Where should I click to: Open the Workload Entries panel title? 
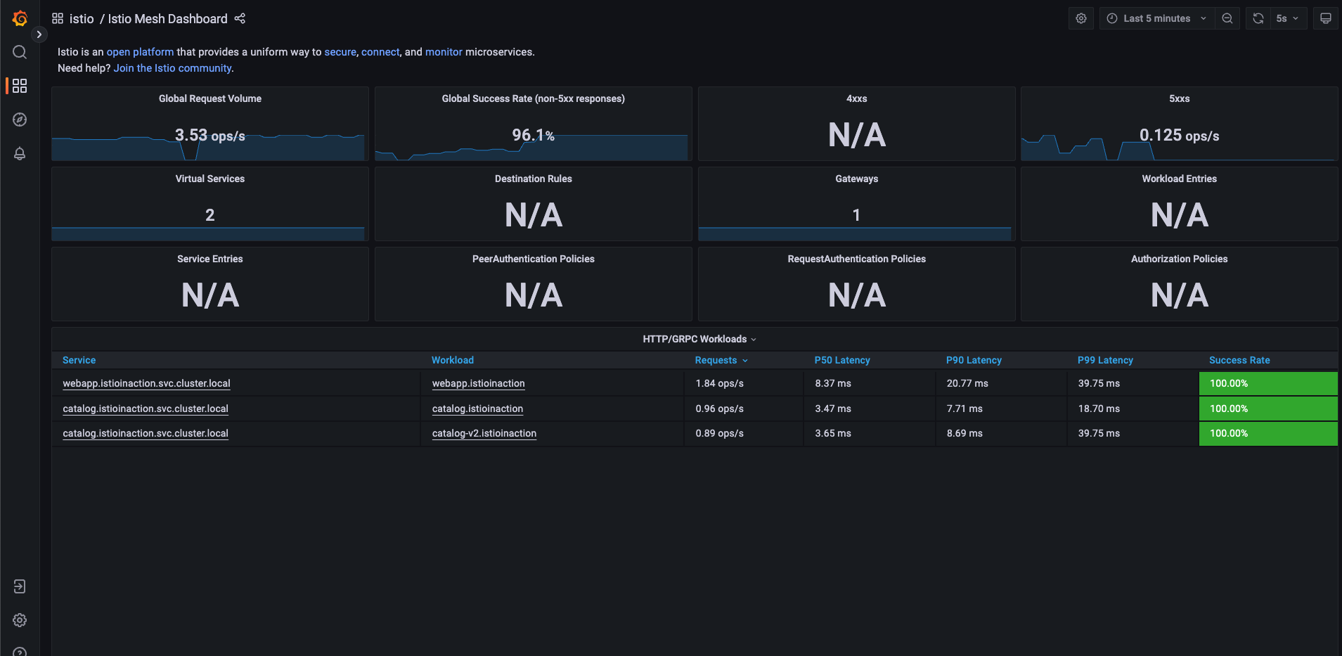pos(1179,179)
